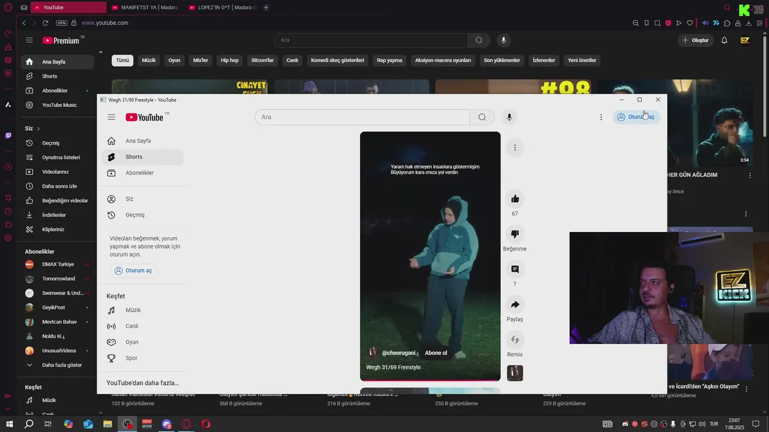
Task: Open notifications bell in main YouTube
Action: pyautogui.click(x=725, y=40)
